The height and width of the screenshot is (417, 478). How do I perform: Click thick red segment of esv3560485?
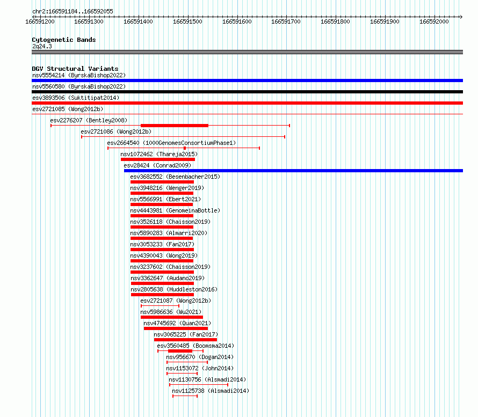(x=180, y=351)
